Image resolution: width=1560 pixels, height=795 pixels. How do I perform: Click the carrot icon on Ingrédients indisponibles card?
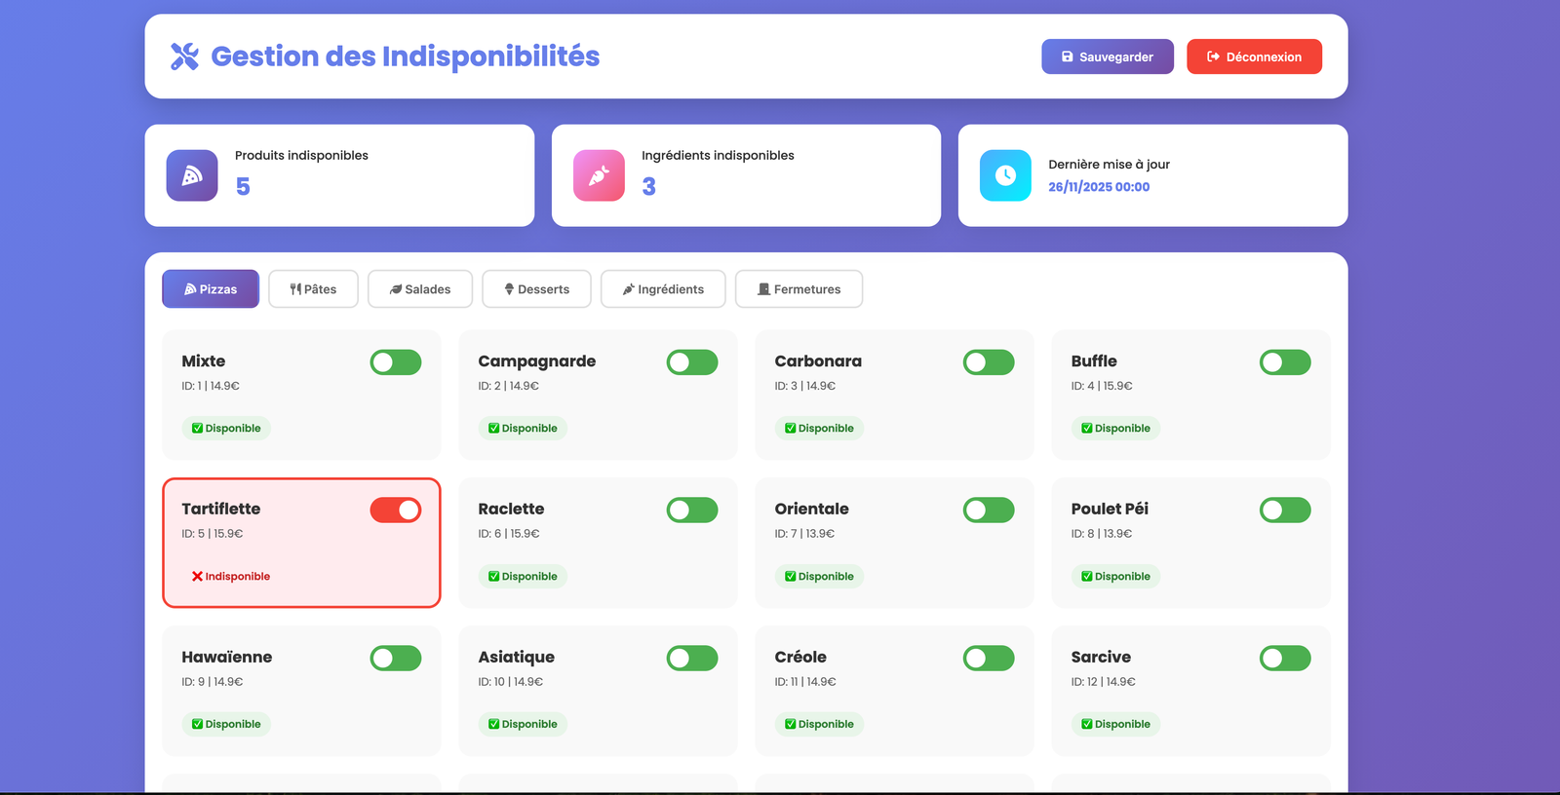point(598,175)
